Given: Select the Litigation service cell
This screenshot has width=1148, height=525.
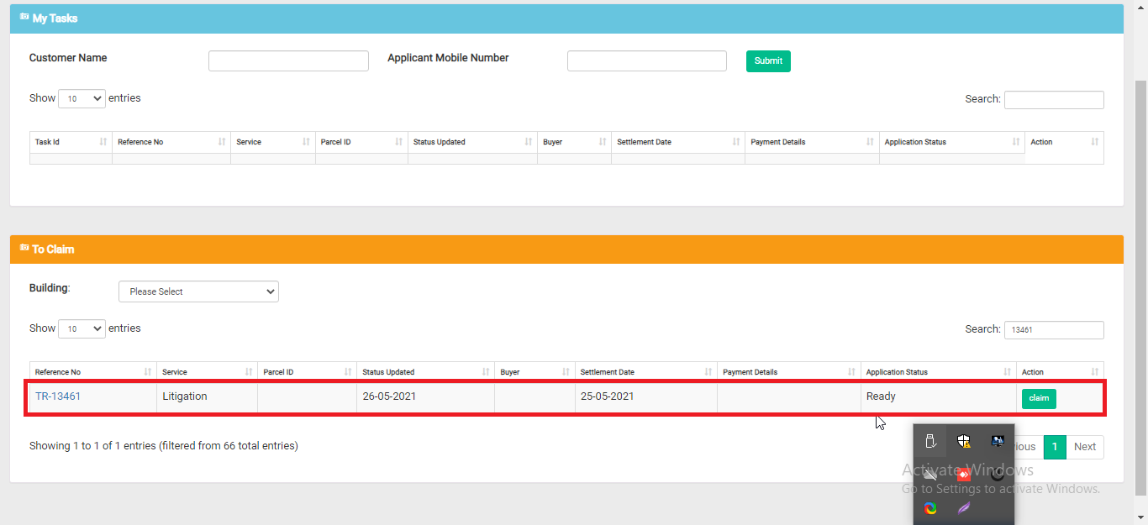Looking at the screenshot, I should click(x=208, y=396).
